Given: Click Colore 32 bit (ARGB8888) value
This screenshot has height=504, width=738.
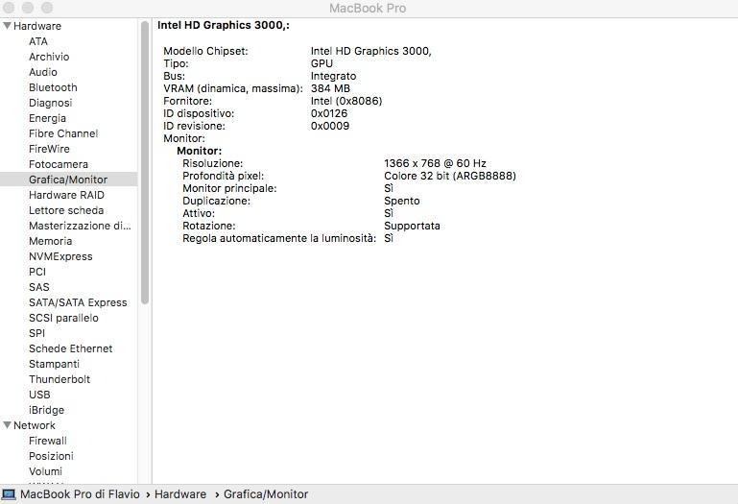Looking at the screenshot, I should point(450,176).
